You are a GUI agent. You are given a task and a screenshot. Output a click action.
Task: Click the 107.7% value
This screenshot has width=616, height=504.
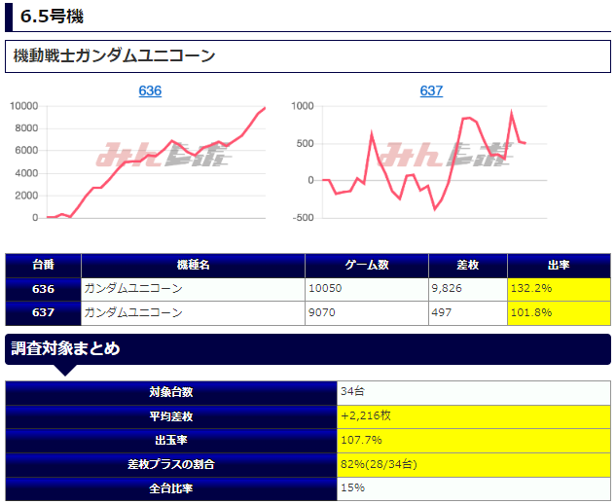click(473, 441)
